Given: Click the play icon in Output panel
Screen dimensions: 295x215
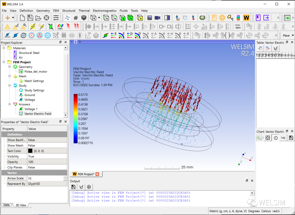Looking at the screenshot, I should (x=89, y=187).
